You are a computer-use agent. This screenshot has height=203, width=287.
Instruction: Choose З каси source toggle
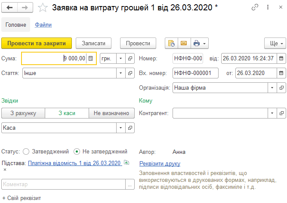click(x=67, y=113)
